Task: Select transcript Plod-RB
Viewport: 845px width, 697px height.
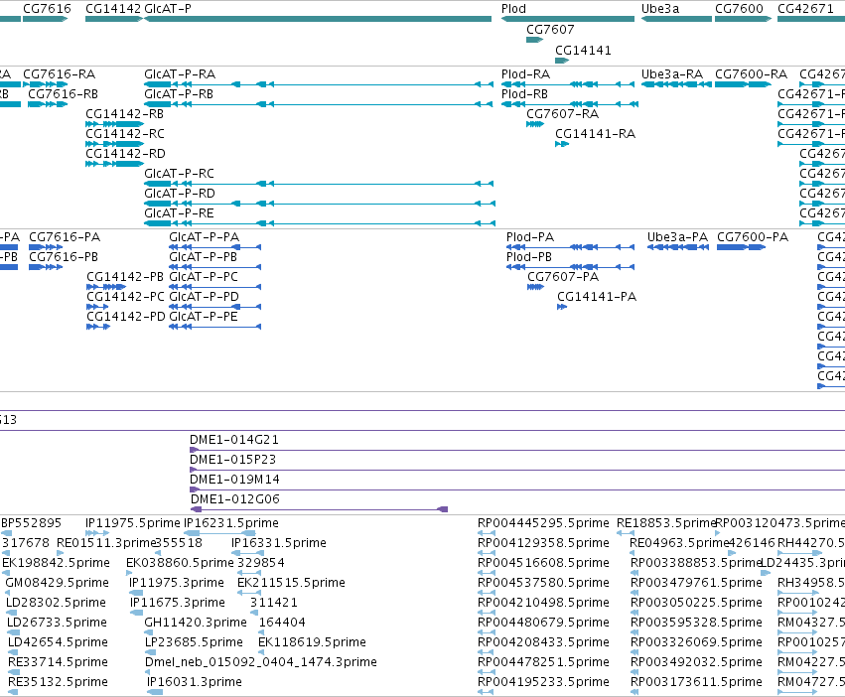Action: pos(570,104)
